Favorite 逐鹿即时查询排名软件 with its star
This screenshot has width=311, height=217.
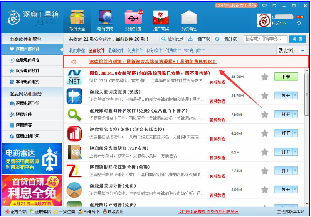(264, 114)
